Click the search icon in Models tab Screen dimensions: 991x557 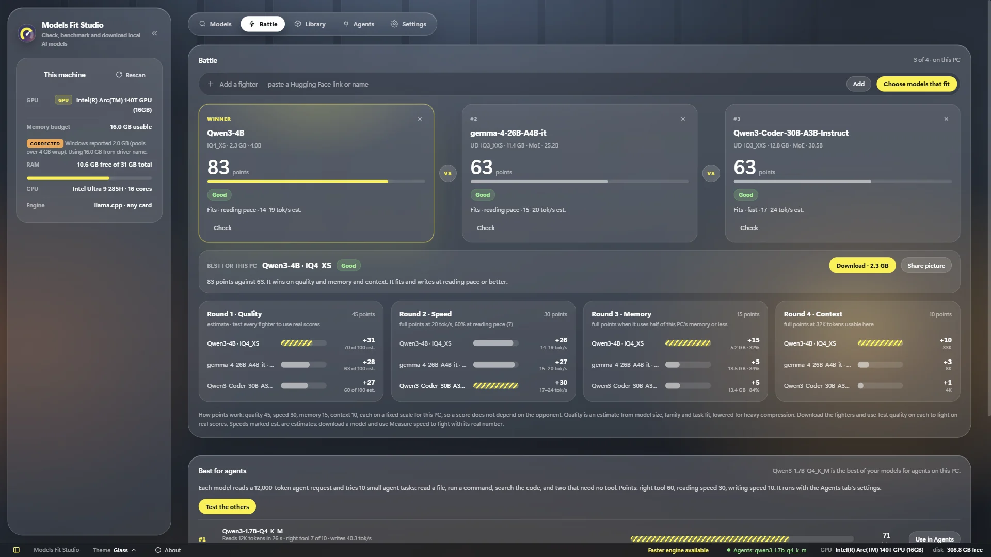tap(202, 24)
